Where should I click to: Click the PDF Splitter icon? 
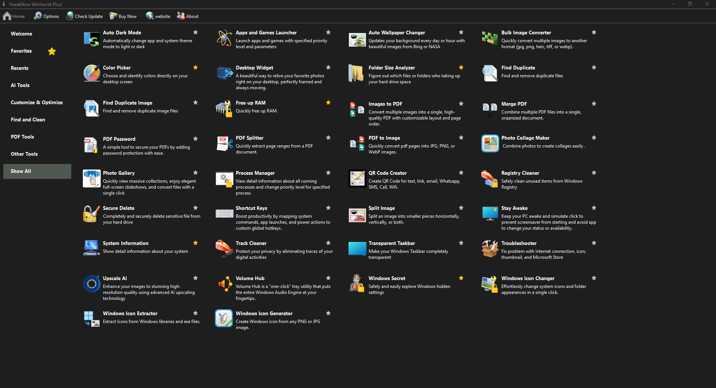(x=224, y=143)
